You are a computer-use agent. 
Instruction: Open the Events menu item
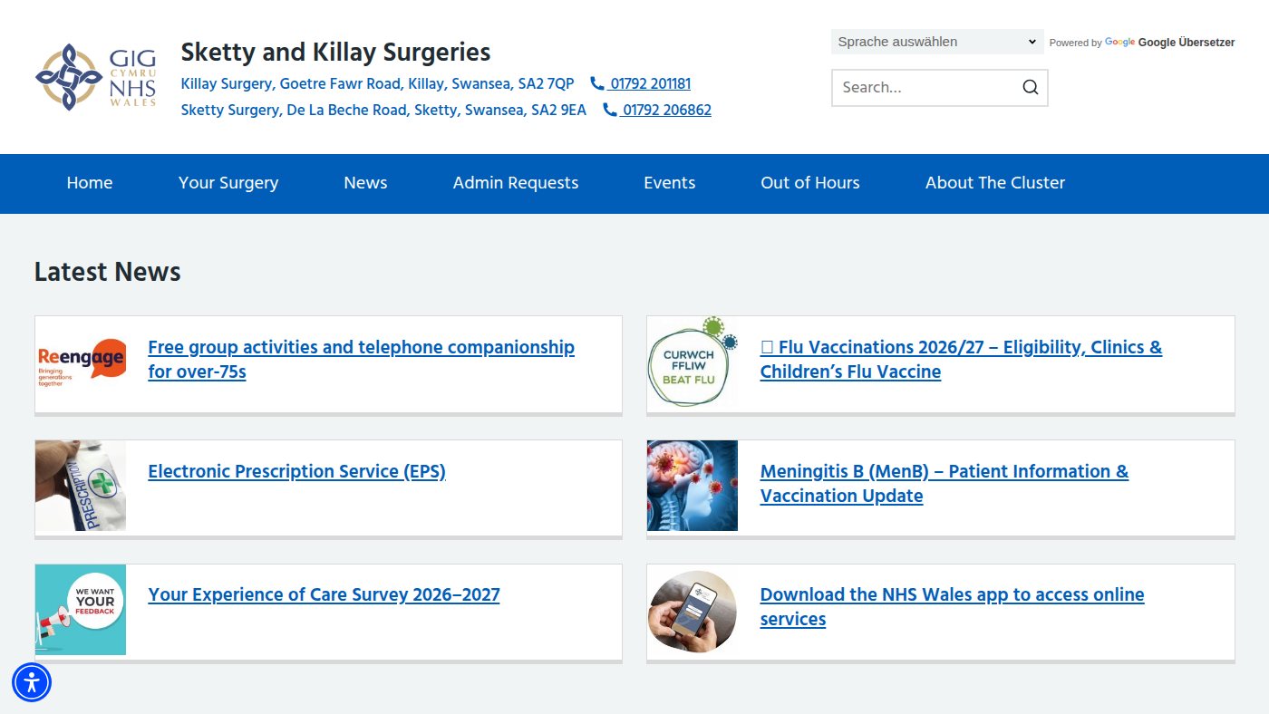click(x=670, y=183)
